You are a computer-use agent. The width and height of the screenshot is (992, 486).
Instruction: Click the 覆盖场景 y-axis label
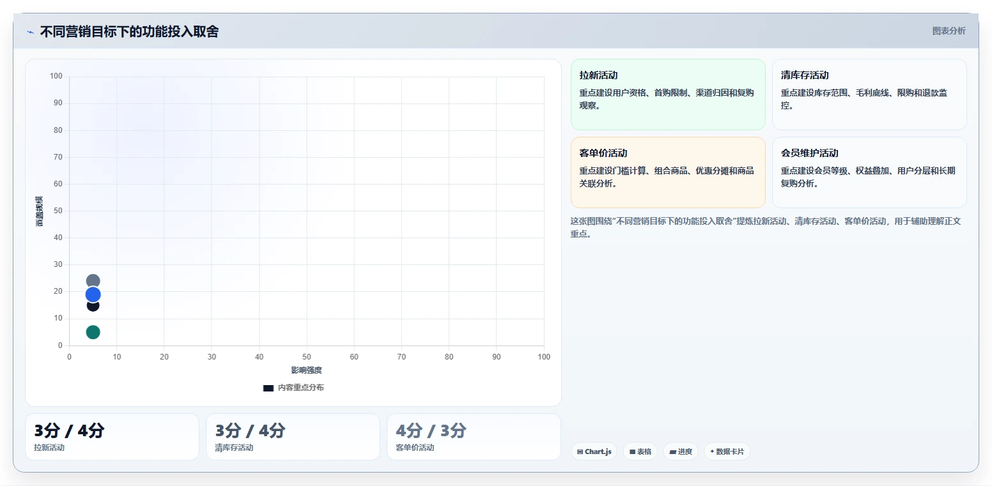pyautogui.click(x=40, y=211)
